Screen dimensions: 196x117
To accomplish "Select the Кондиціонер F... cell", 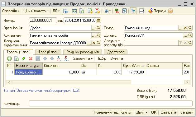I will [x=28, y=72].
